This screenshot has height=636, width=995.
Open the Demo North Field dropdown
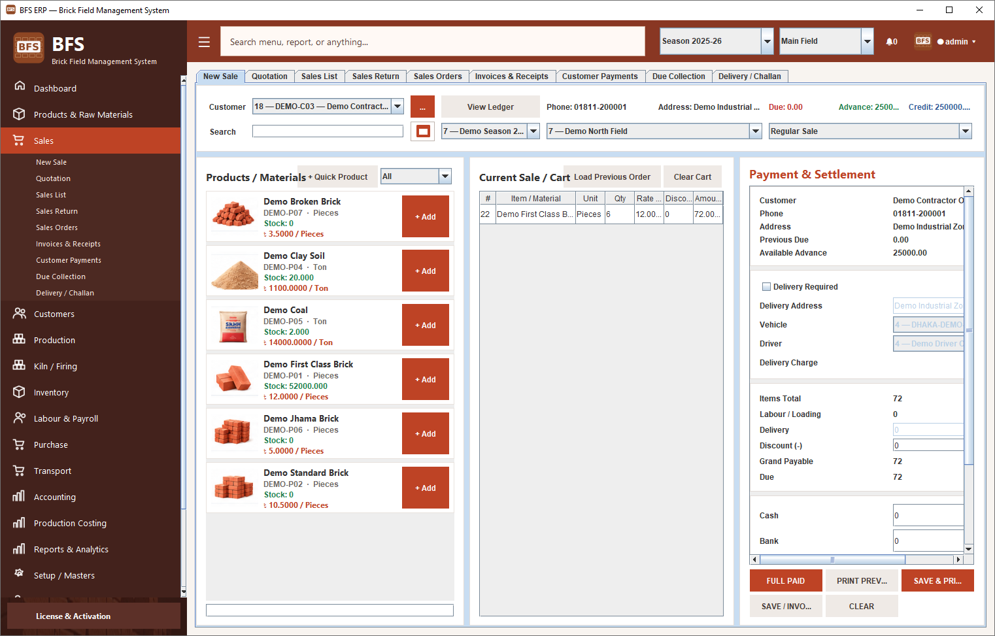tap(654, 131)
